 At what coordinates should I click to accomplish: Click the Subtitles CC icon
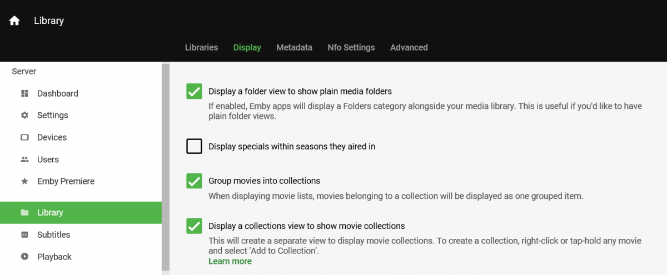click(x=24, y=234)
